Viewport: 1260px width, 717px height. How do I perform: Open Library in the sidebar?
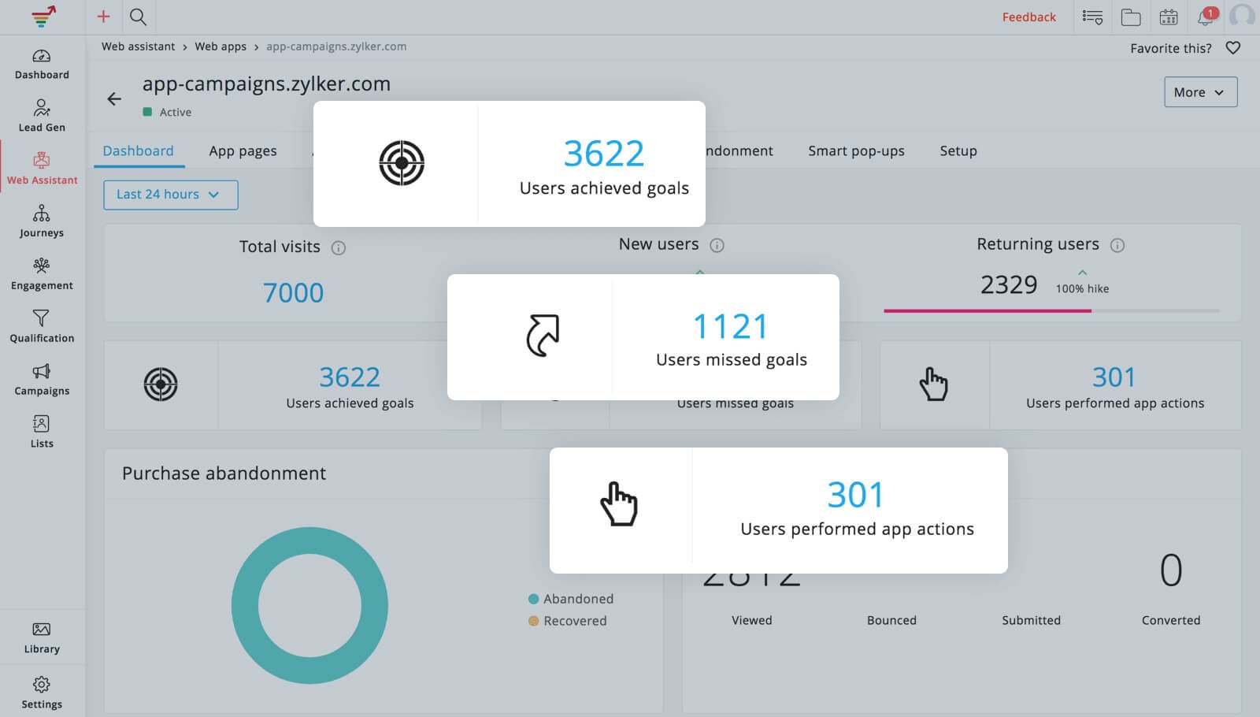coord(42,638)
